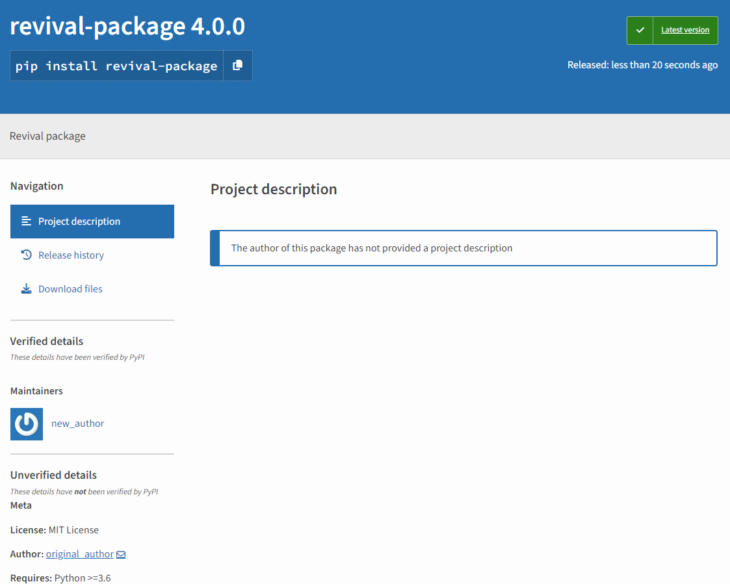Click the Maintainers heading in sidebar
This screenshot has width=730, height=584.
(x=36, y=390)
